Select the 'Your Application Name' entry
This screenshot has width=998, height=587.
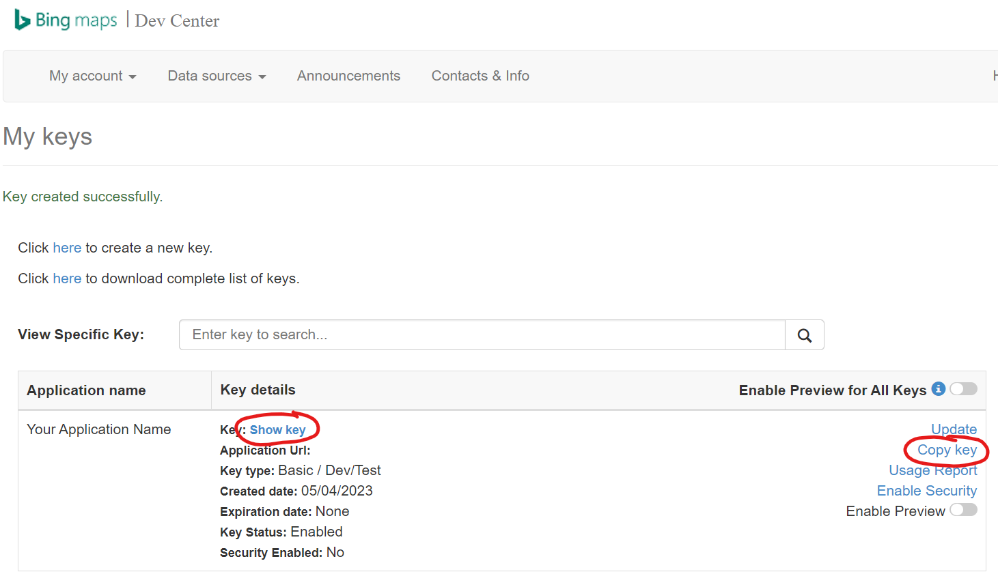tap(99, 429)
